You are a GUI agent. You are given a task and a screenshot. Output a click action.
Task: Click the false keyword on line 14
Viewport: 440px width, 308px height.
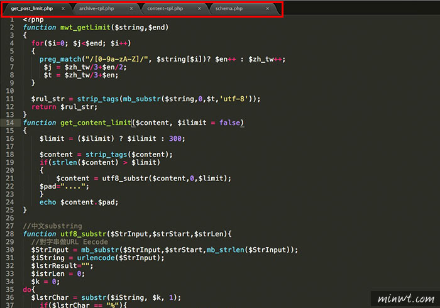[x=230, y=123]
